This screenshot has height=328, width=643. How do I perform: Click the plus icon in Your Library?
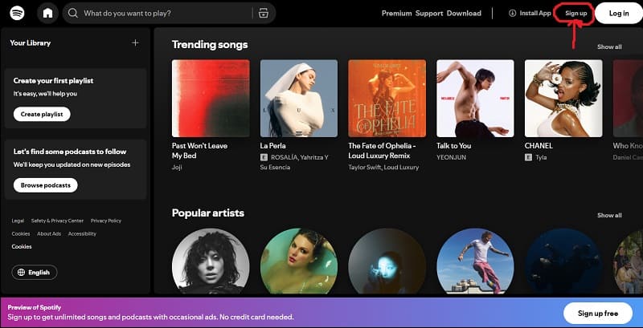point(135,43)
